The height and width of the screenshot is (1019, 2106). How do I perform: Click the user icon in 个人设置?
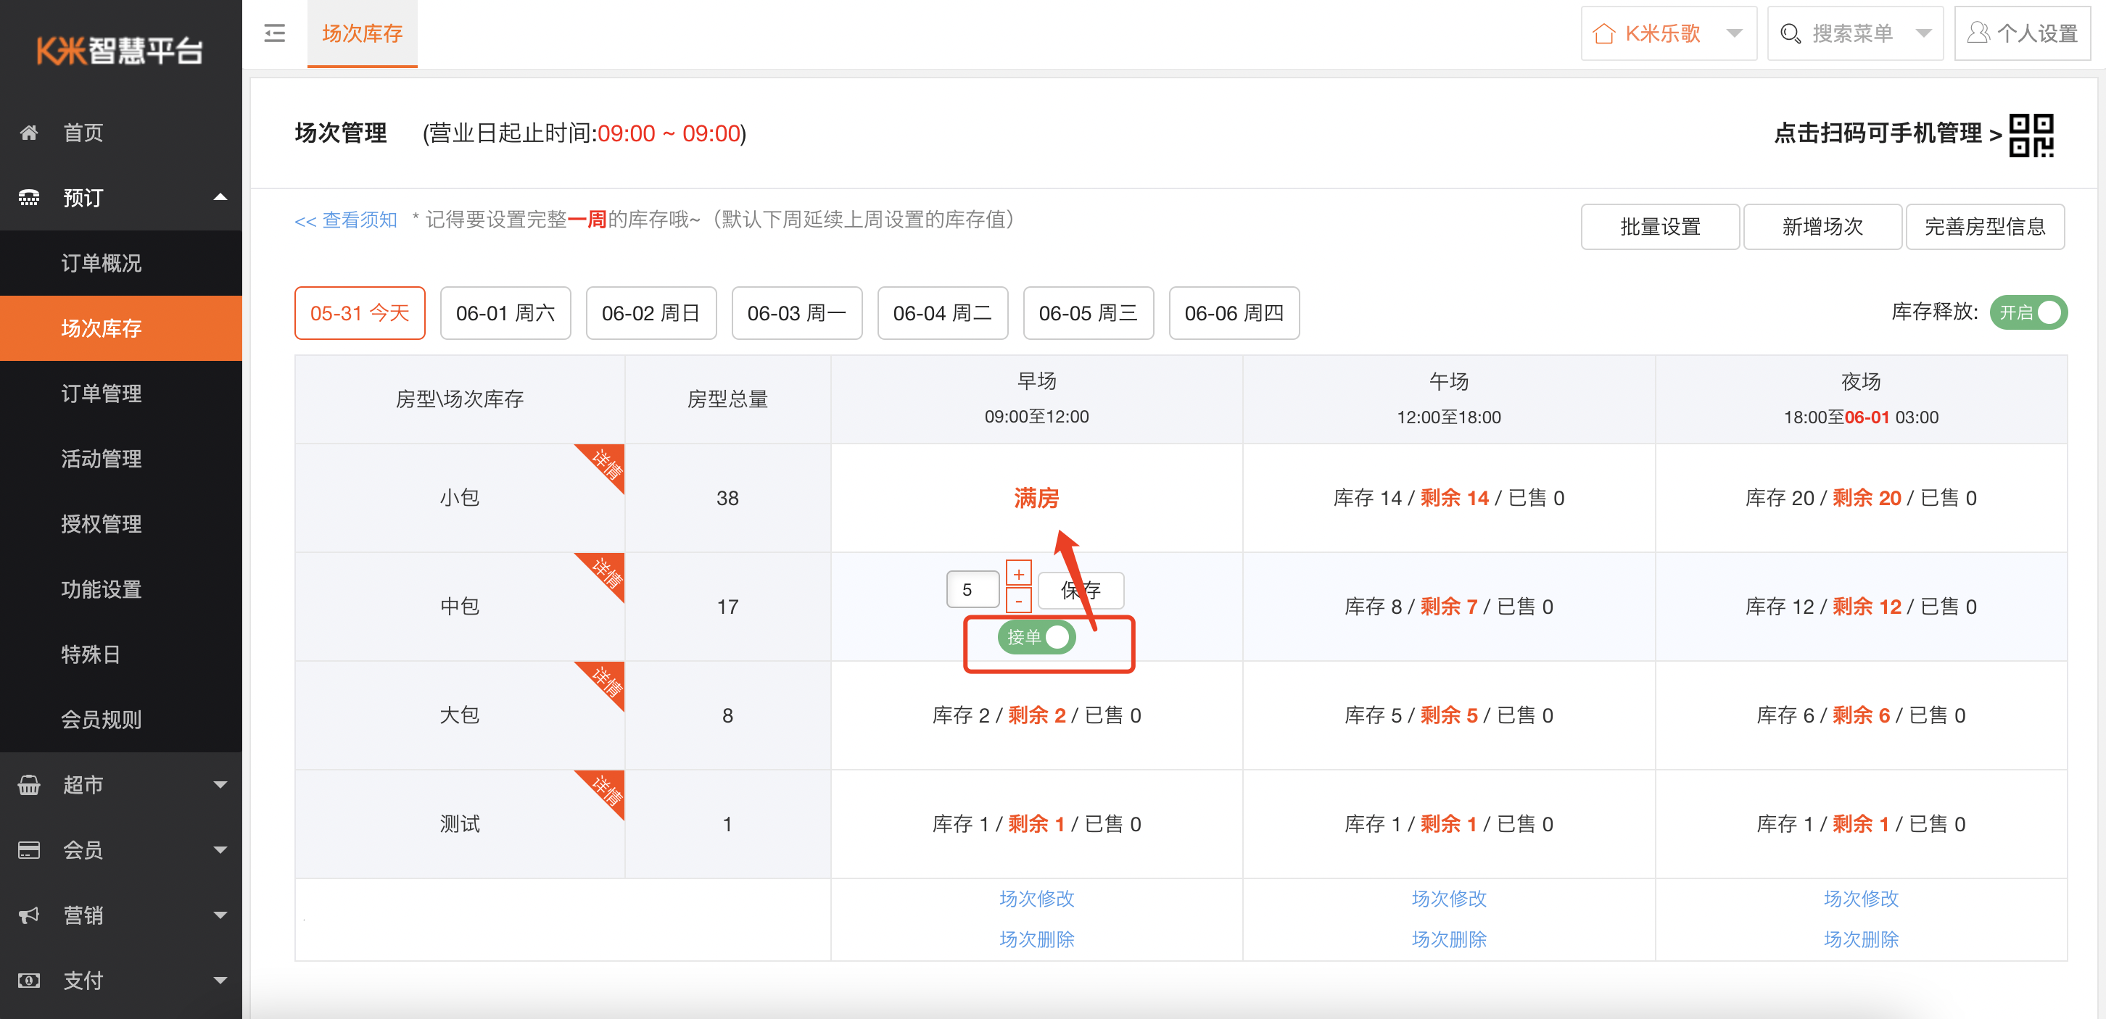pos(1978,33)
